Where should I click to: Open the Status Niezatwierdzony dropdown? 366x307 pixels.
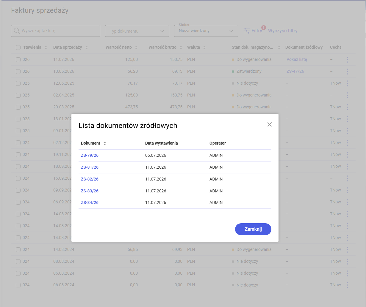pyautogui.click(x=206, y=31)
